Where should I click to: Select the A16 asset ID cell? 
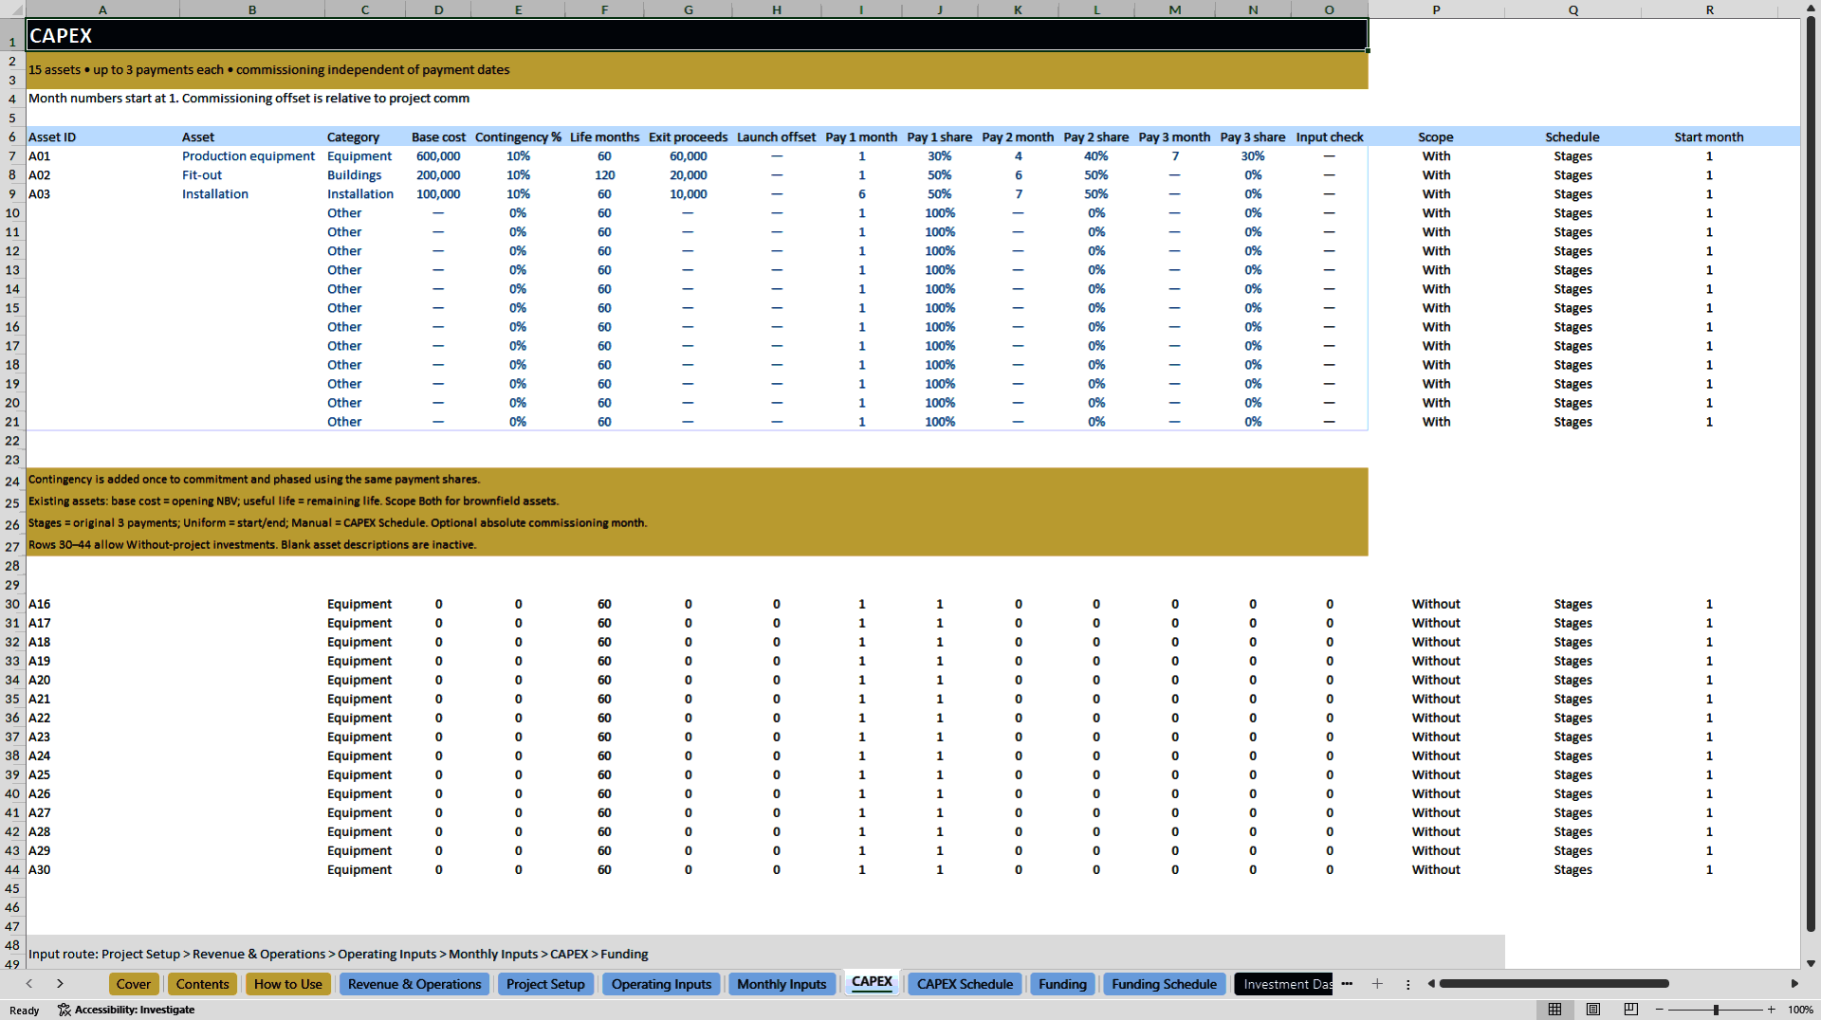coord(102,604)
